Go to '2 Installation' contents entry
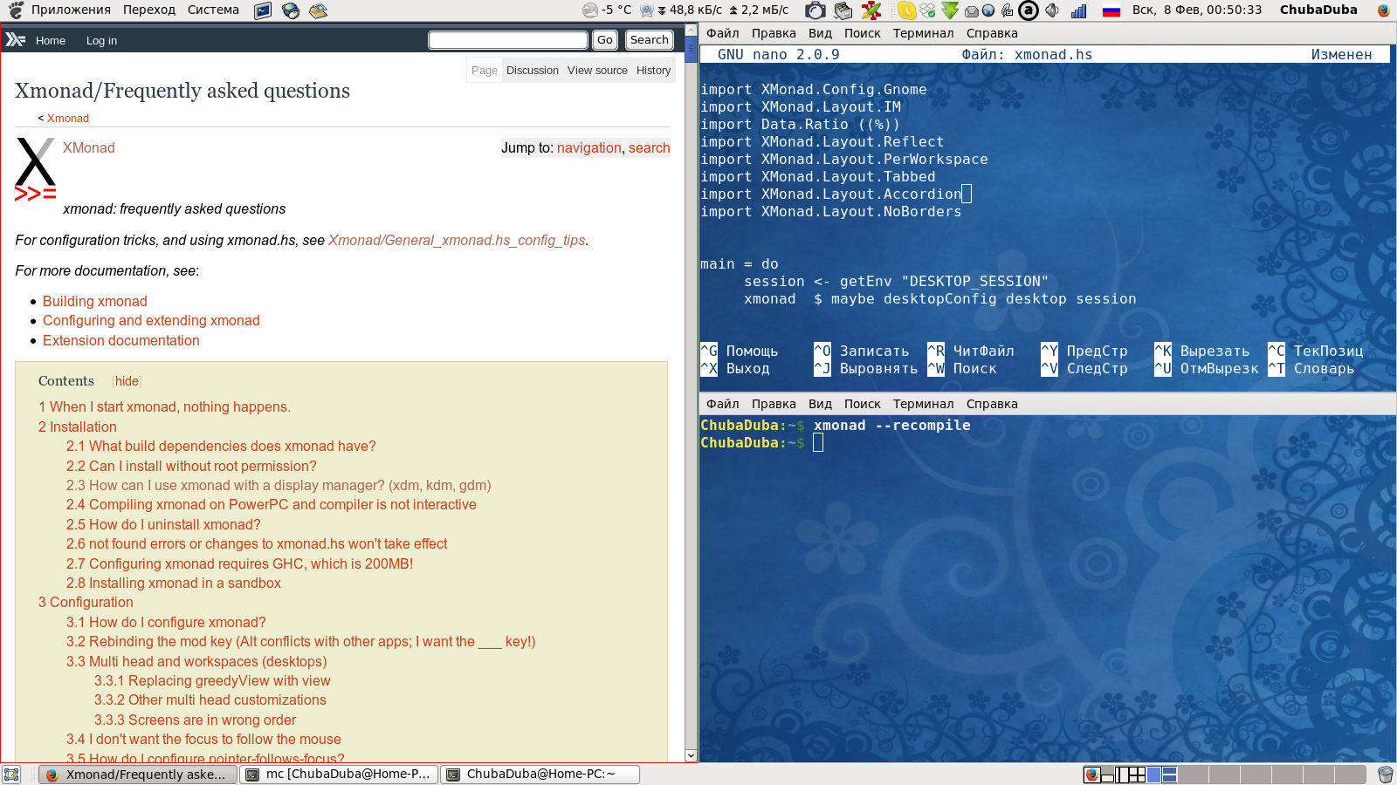 coord(78,427)
